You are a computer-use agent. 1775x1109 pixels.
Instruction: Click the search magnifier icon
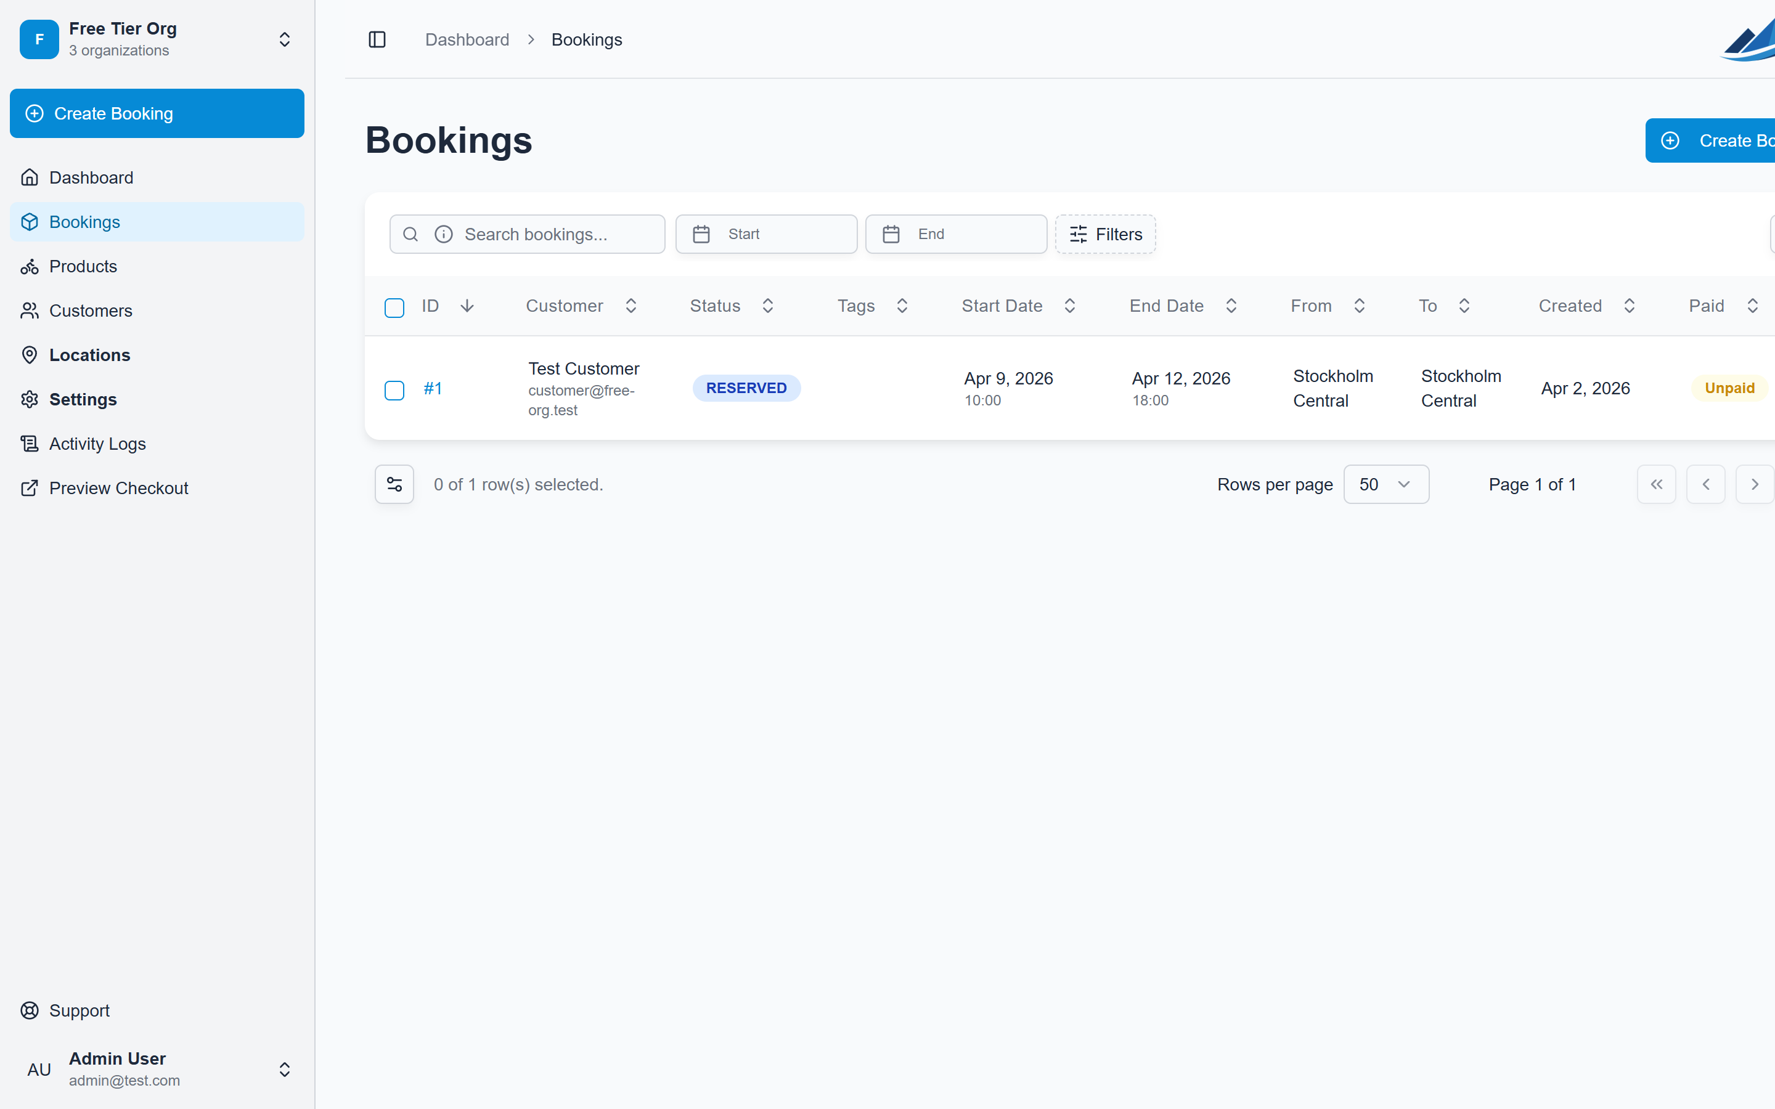tap(410, 234)
